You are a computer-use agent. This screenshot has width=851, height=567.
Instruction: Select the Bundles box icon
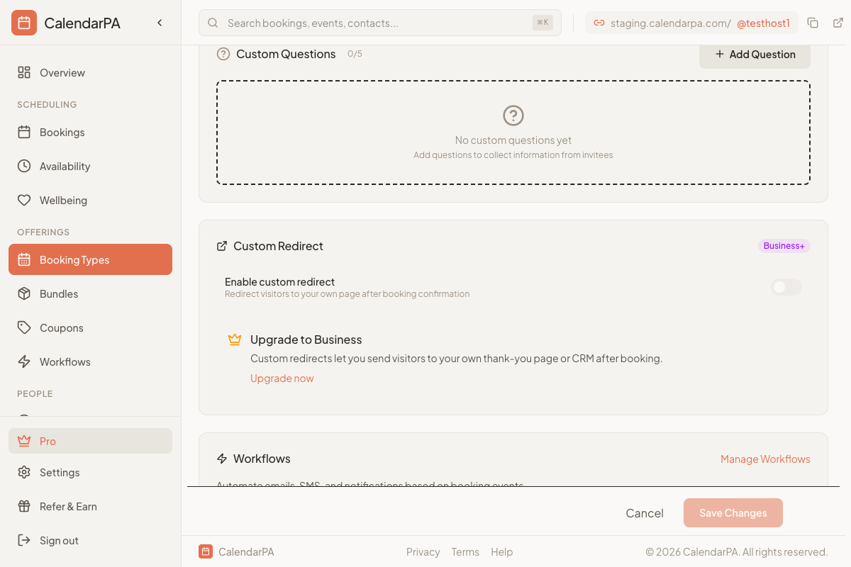click(23, 293)
